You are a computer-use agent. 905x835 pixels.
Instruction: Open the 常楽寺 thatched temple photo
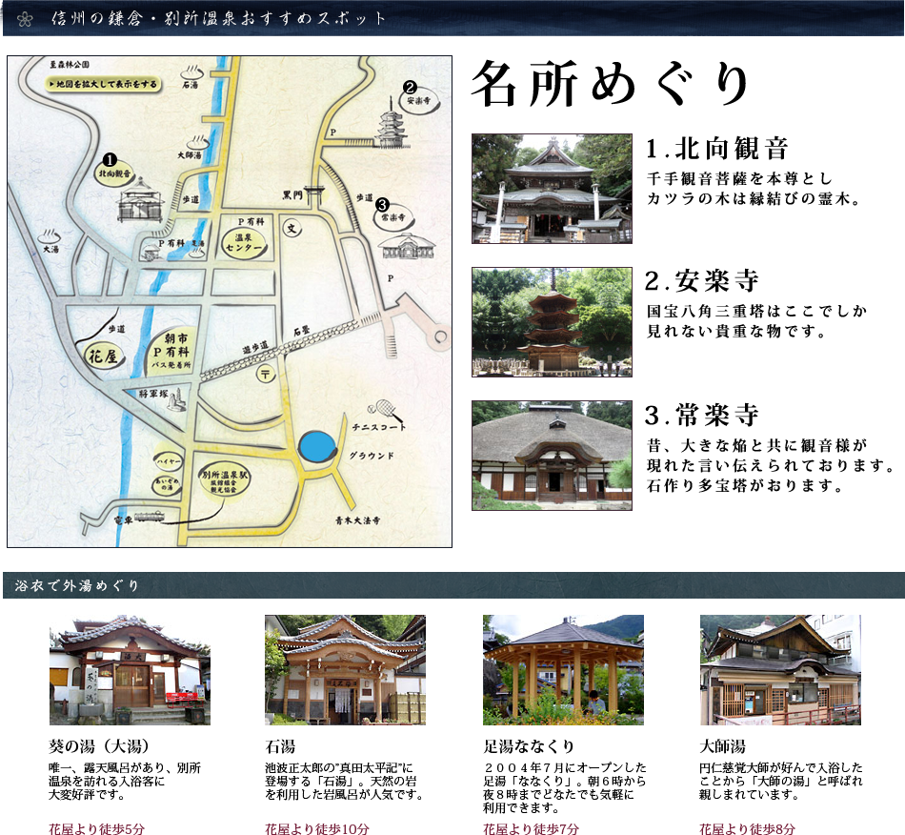pyautogui.click(x=552, y=455)
